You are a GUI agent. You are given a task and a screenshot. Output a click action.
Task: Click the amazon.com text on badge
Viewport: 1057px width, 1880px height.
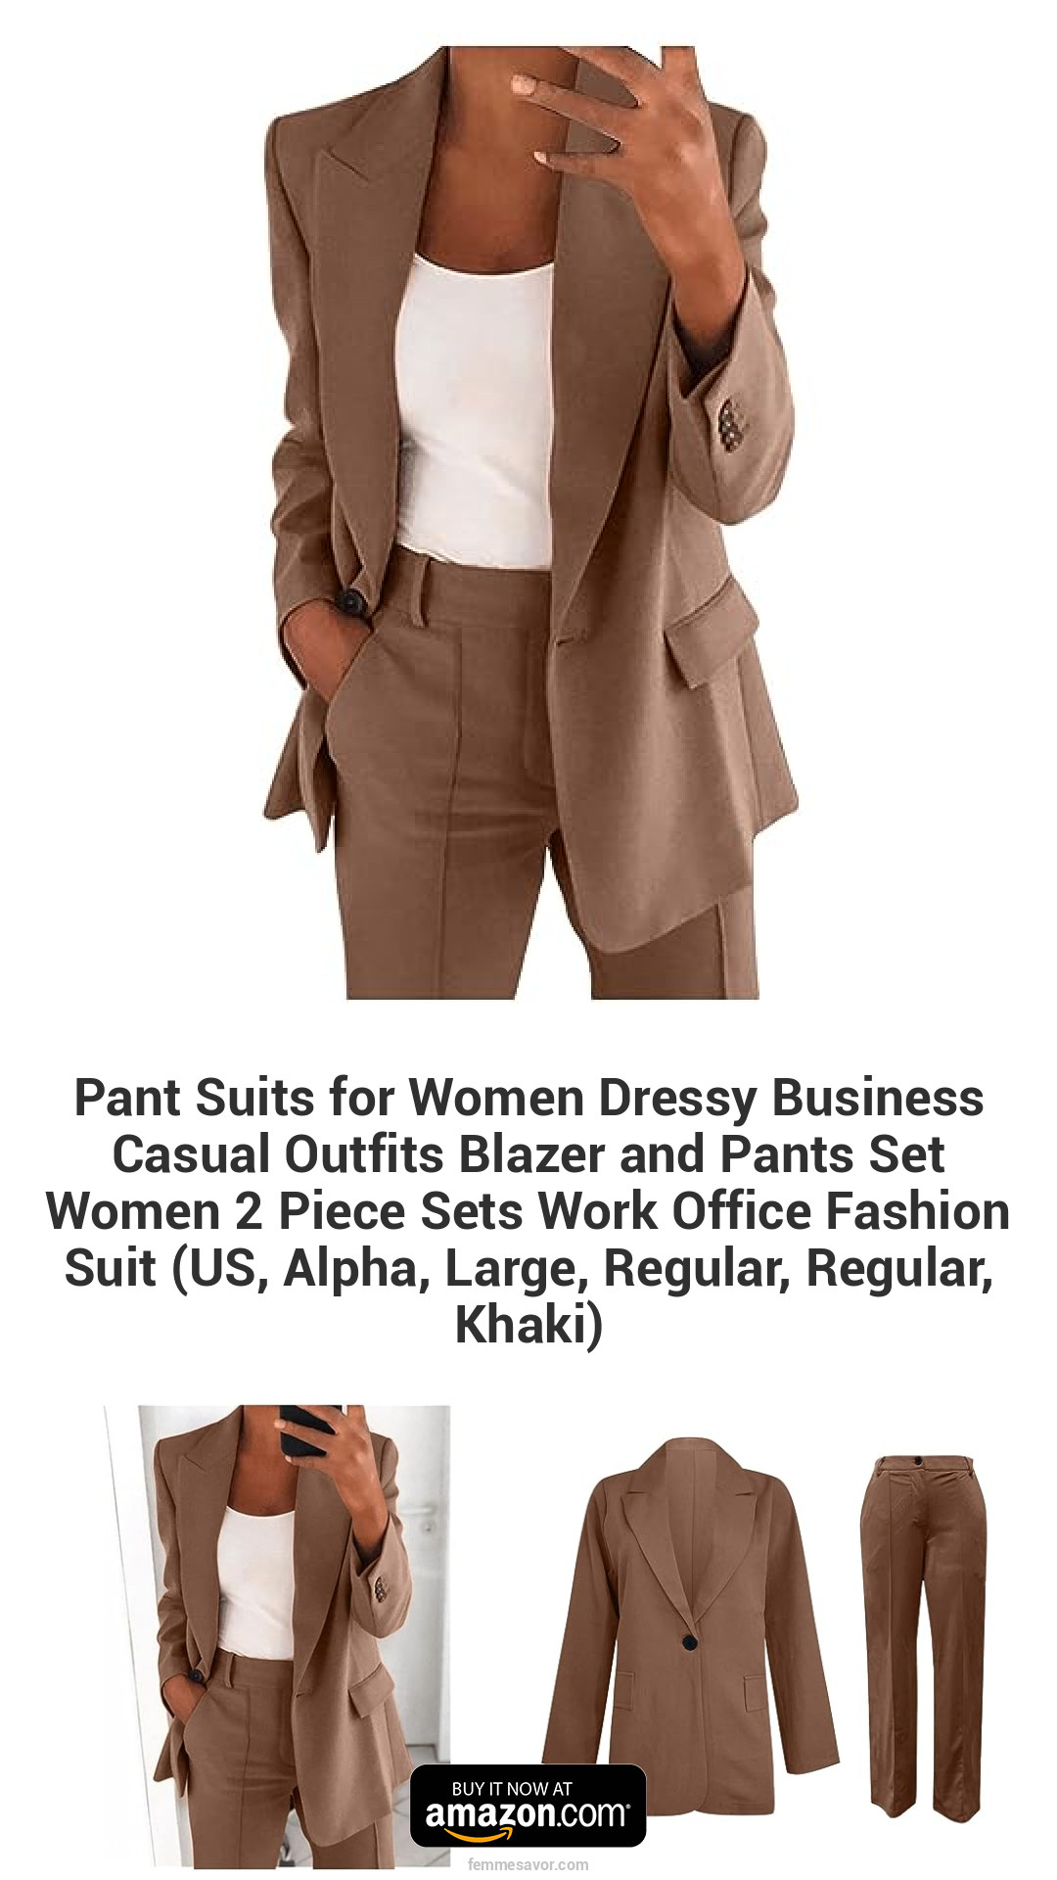tap(528, 1813)
